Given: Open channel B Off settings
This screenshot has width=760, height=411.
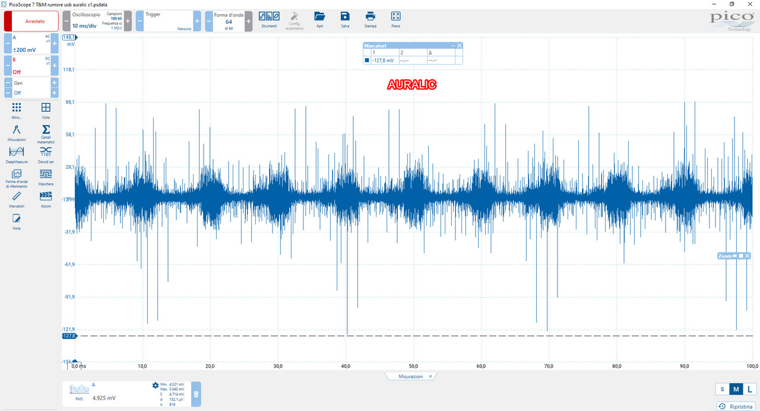Looking at the screenshot, I should 31,65.
